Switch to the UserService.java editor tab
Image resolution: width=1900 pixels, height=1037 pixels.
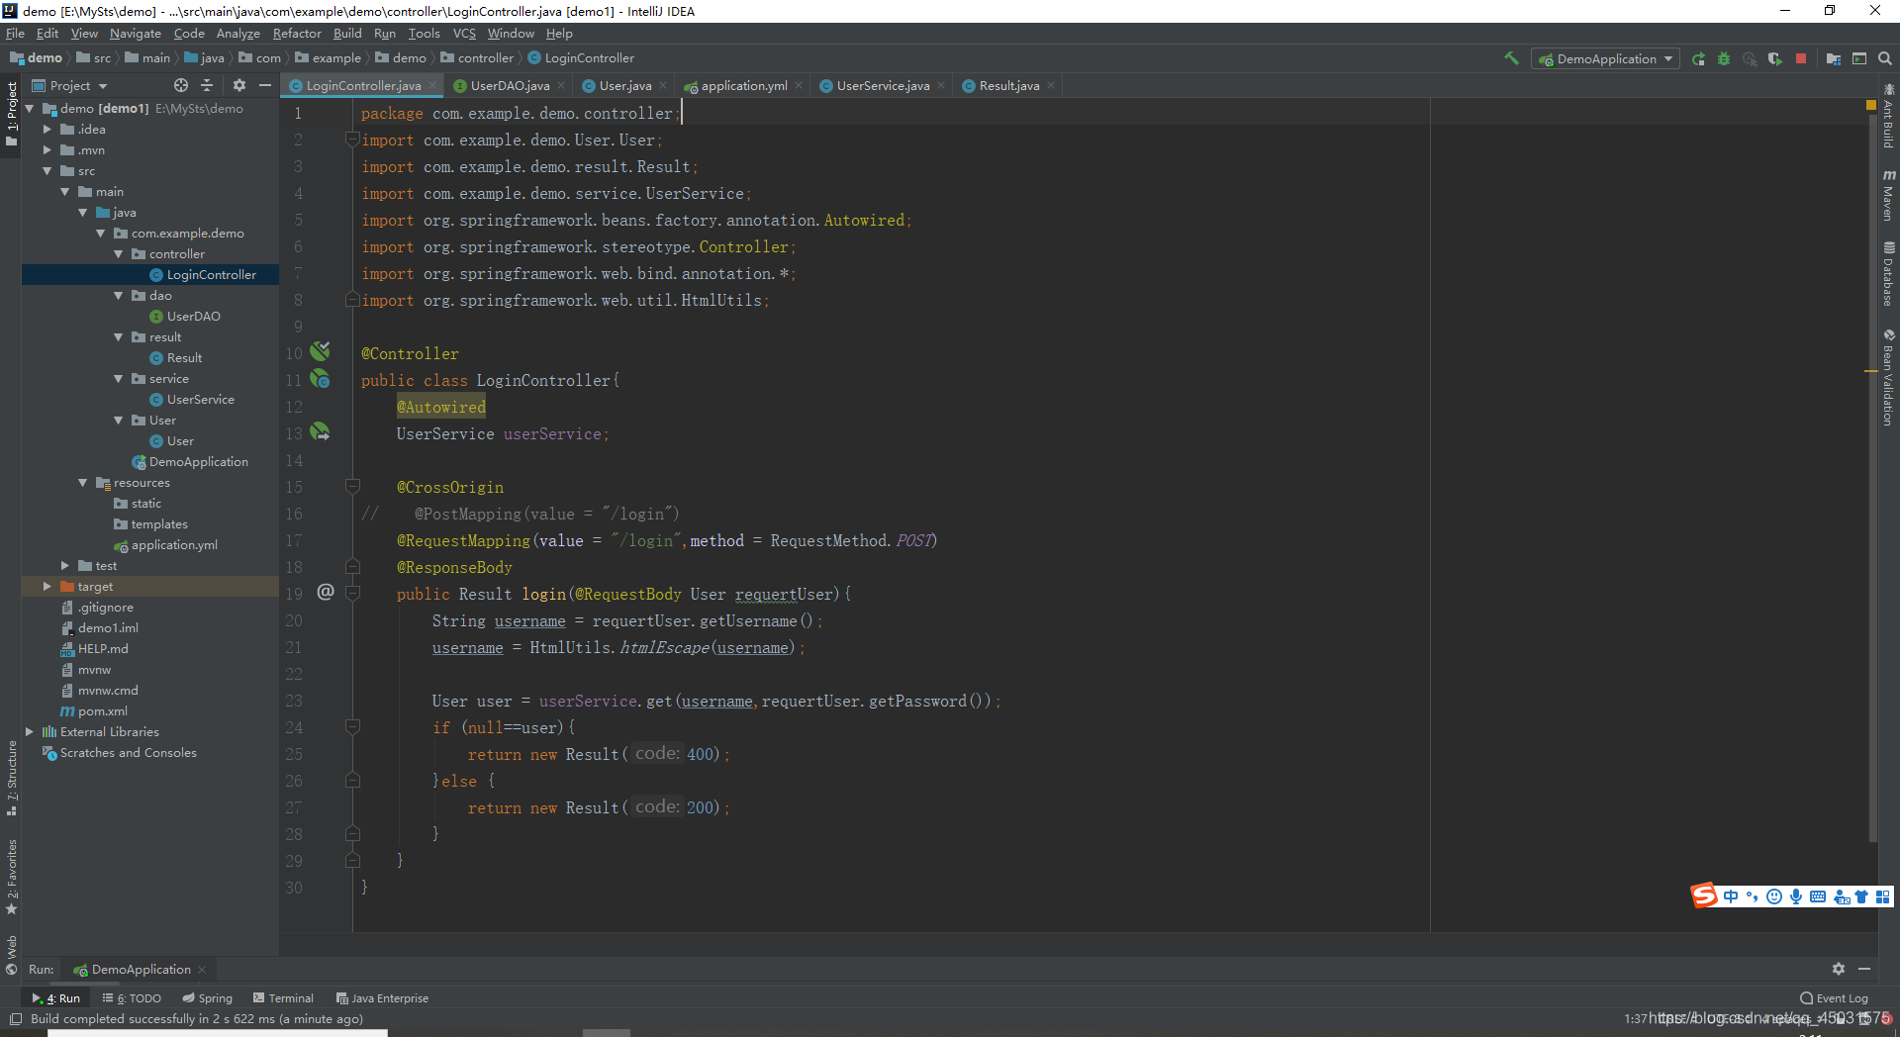(x=883, y=86)
